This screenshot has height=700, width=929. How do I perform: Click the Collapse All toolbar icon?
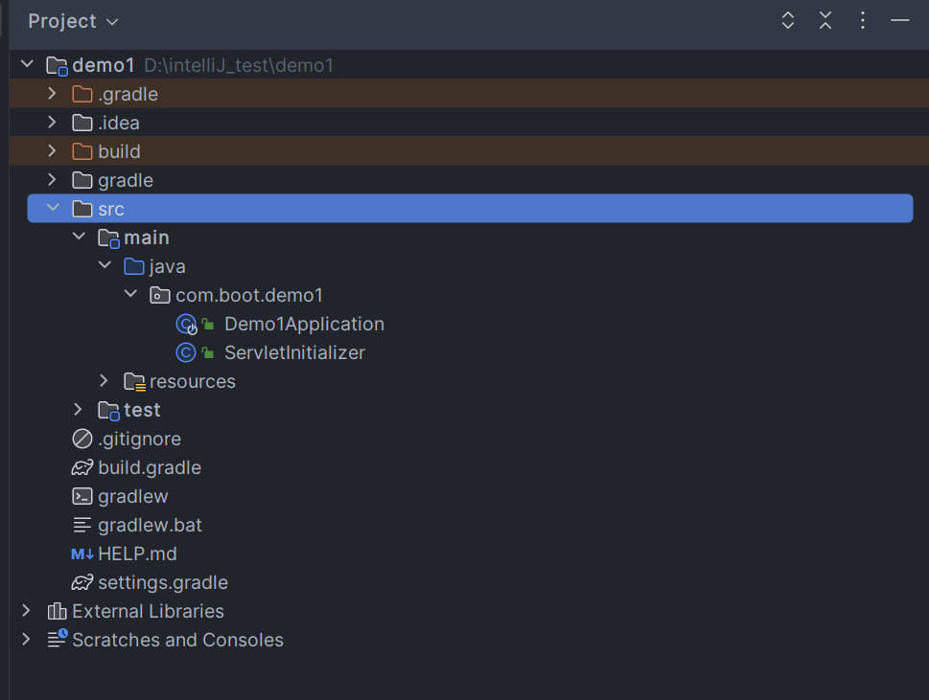(824, 21)
